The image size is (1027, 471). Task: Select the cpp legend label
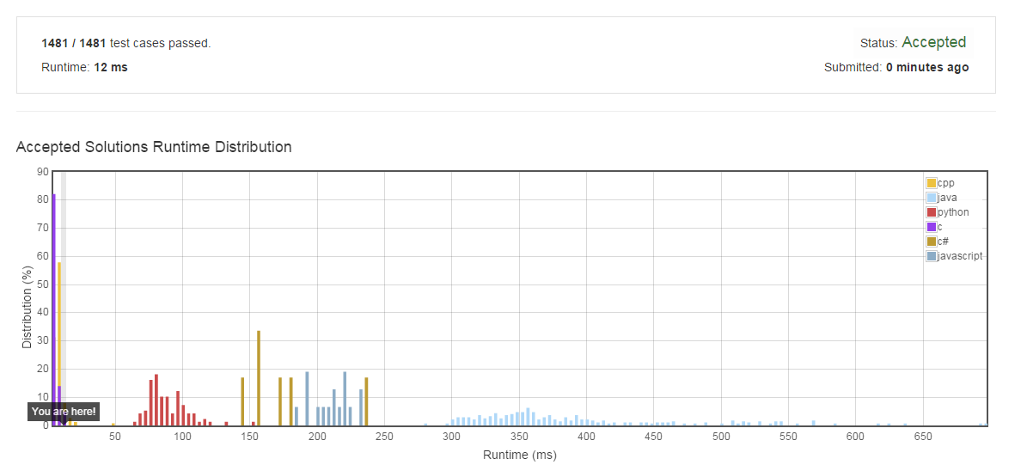click(945, 183)
